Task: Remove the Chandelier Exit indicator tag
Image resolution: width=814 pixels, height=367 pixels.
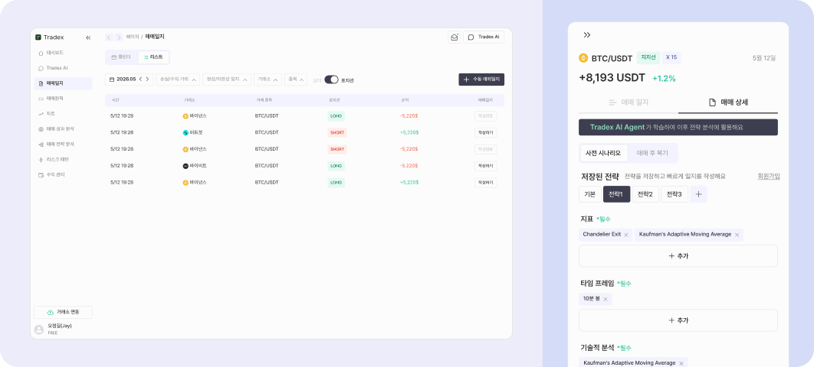Action: [626, 235]
